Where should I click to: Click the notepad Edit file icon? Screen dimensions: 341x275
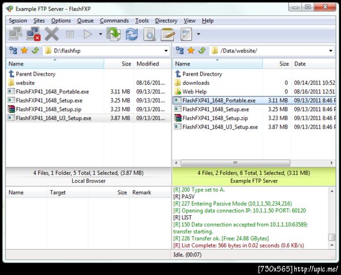168,34
